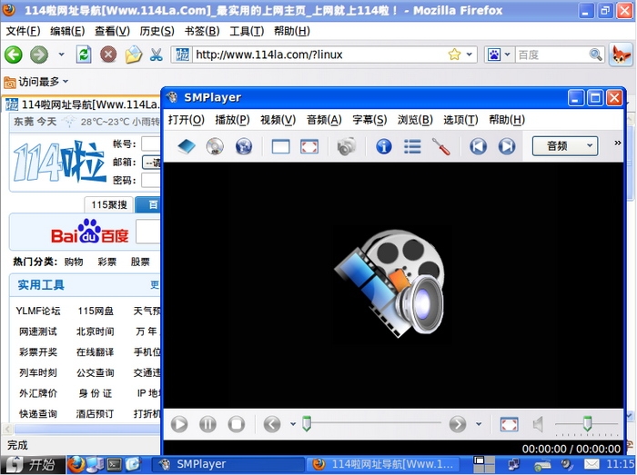Bookmark page with Firefox star icon
637x475 pixels.
pyautogui.click(x=454, y=54)
